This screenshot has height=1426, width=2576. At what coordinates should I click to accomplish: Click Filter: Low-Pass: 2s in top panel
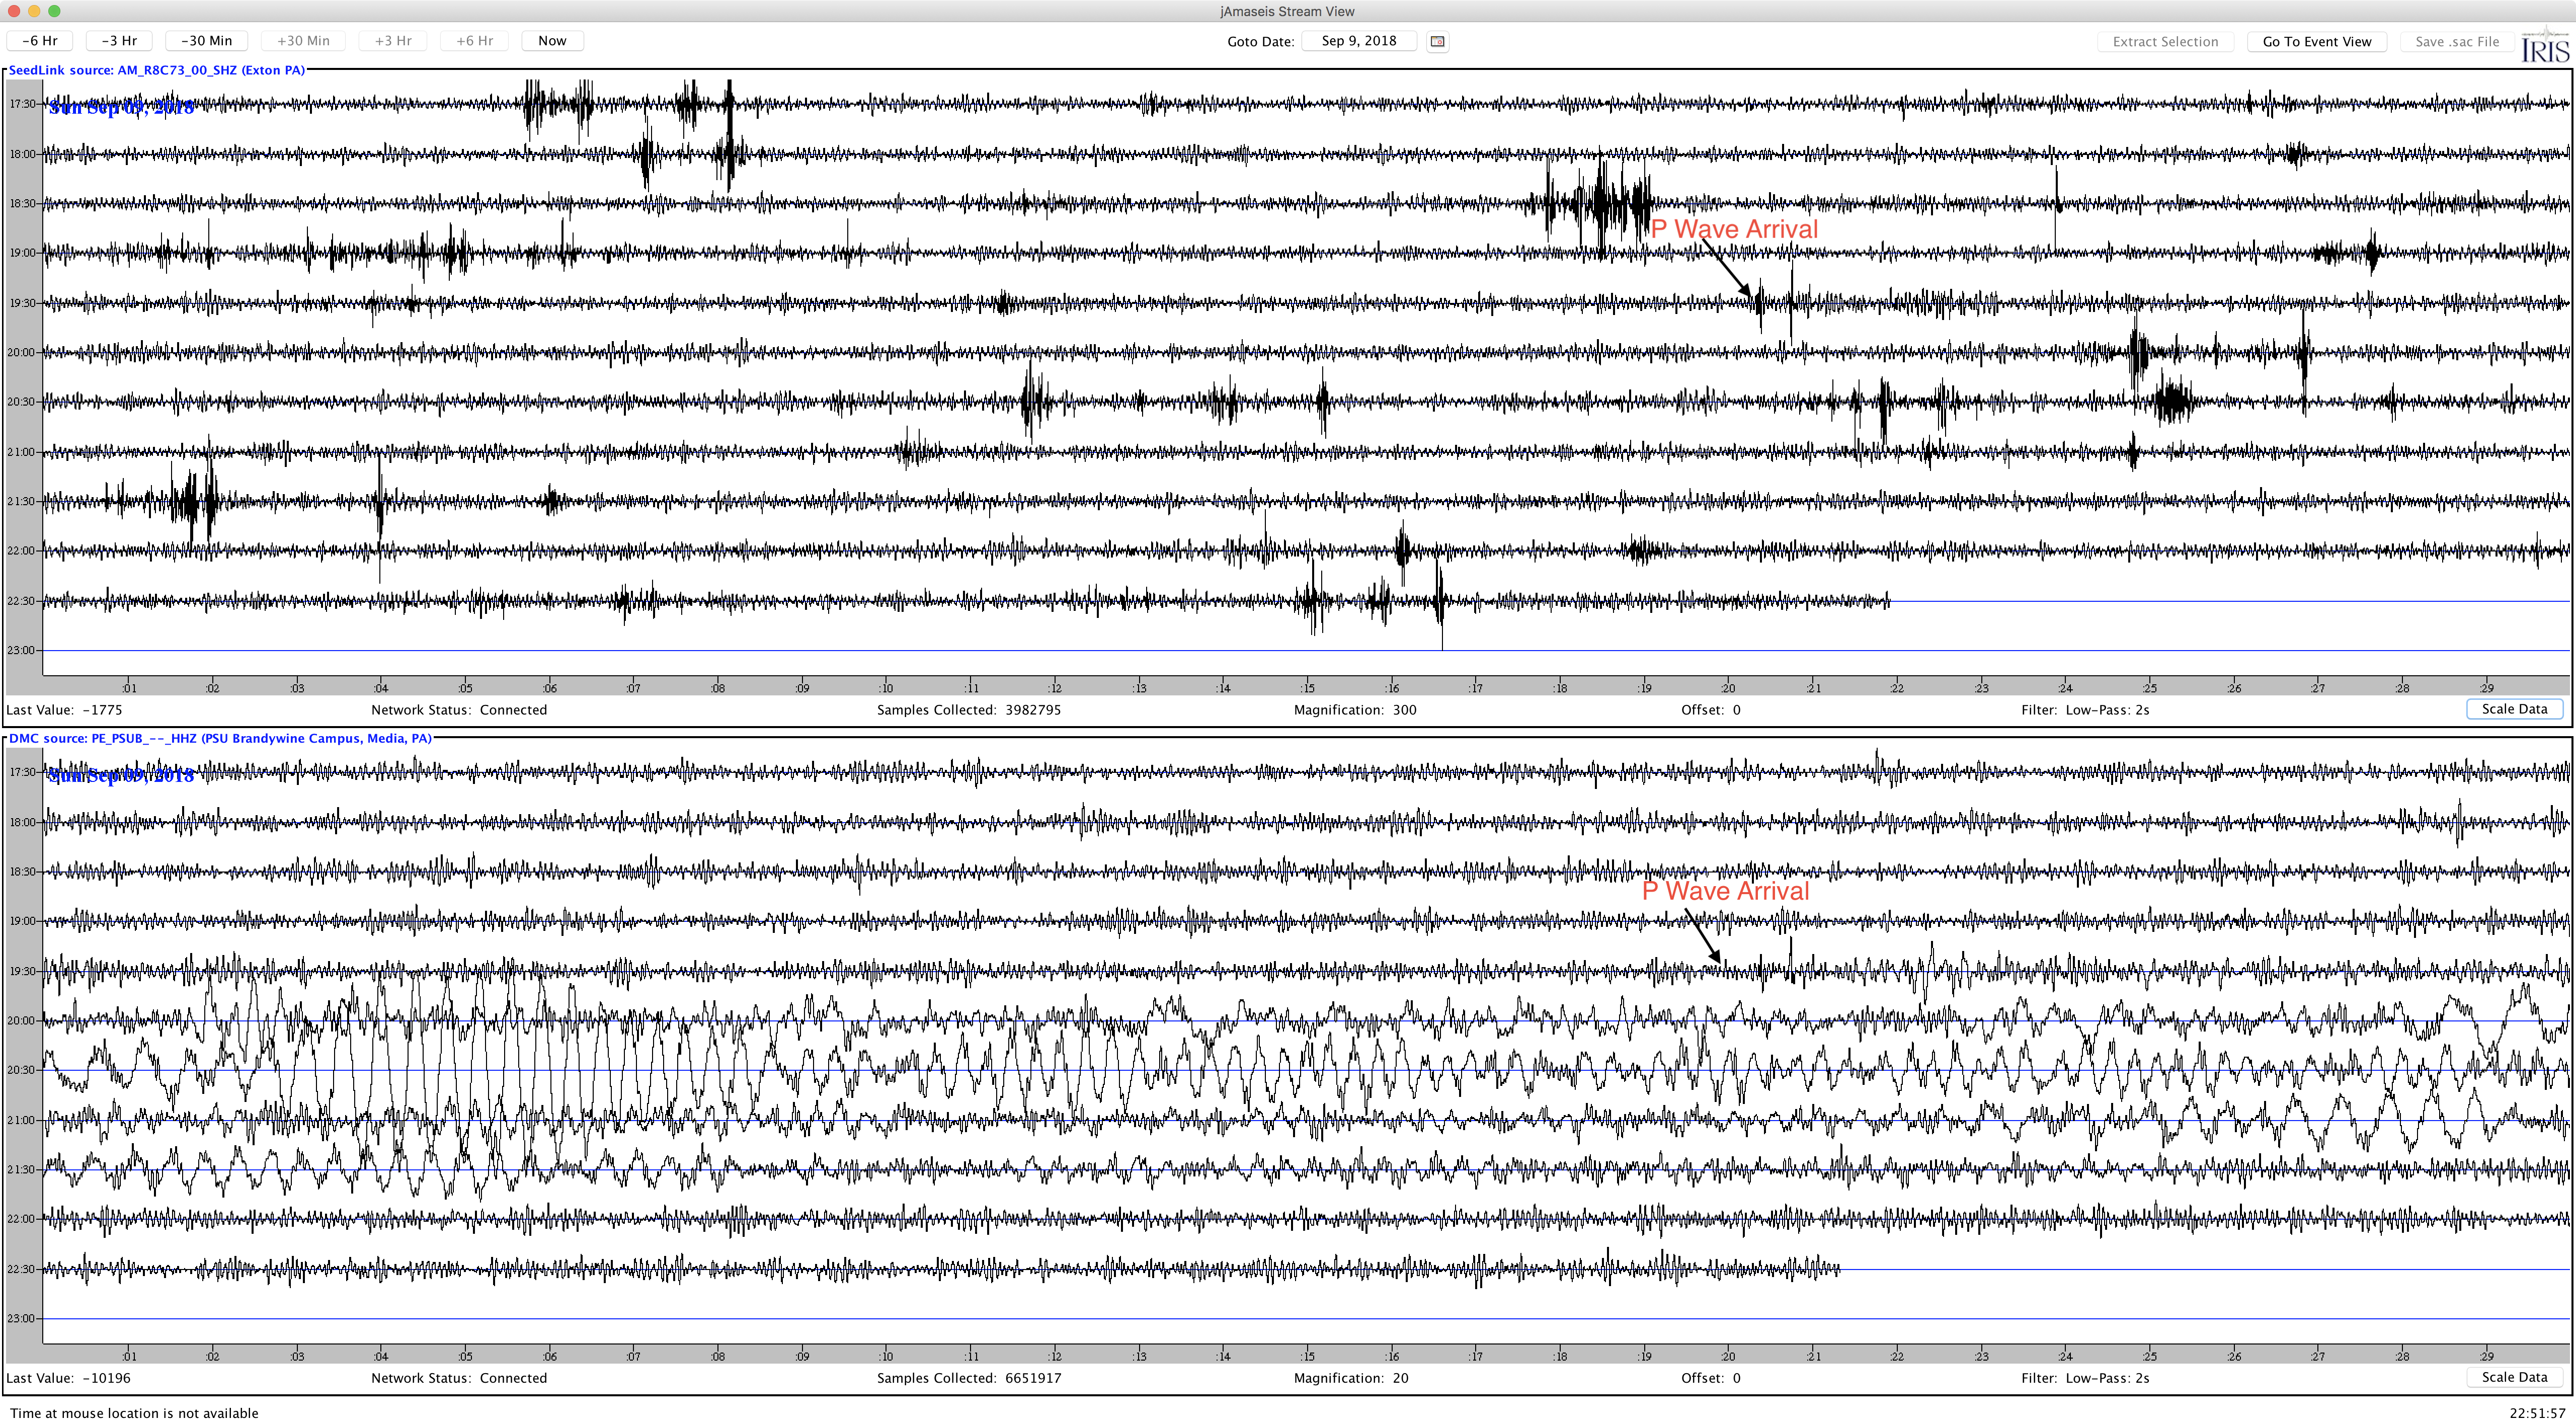2085,710
